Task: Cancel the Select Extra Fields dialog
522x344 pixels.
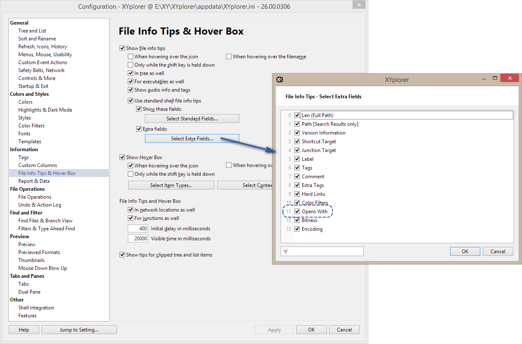Action: click(x=498, y=252)
